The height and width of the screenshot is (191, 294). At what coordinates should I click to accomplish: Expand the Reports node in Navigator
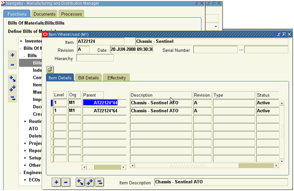coord(25,151)
